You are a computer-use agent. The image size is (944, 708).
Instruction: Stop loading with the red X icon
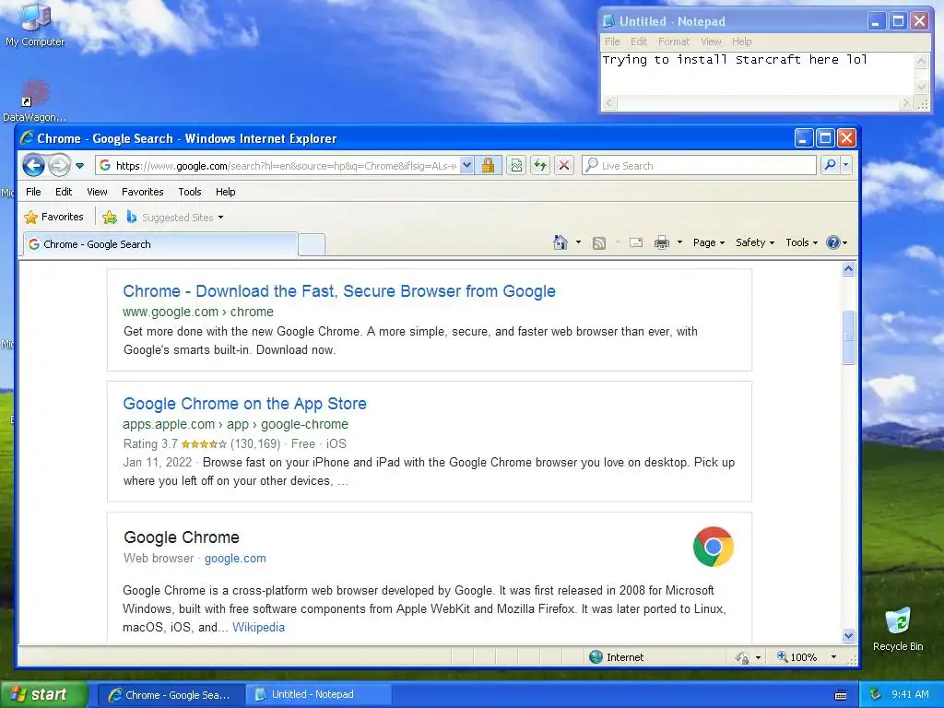563,165
